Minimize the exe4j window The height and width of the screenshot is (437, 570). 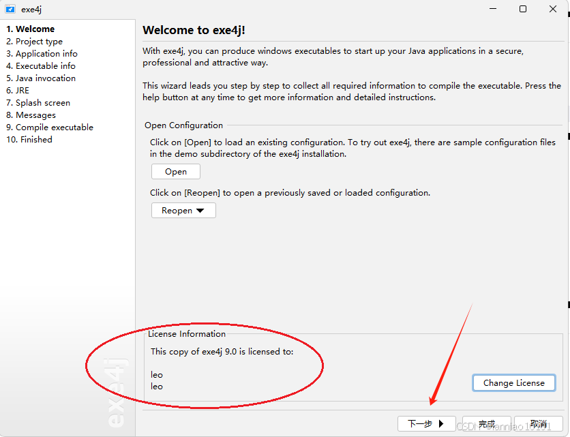[x=493, y=9]
